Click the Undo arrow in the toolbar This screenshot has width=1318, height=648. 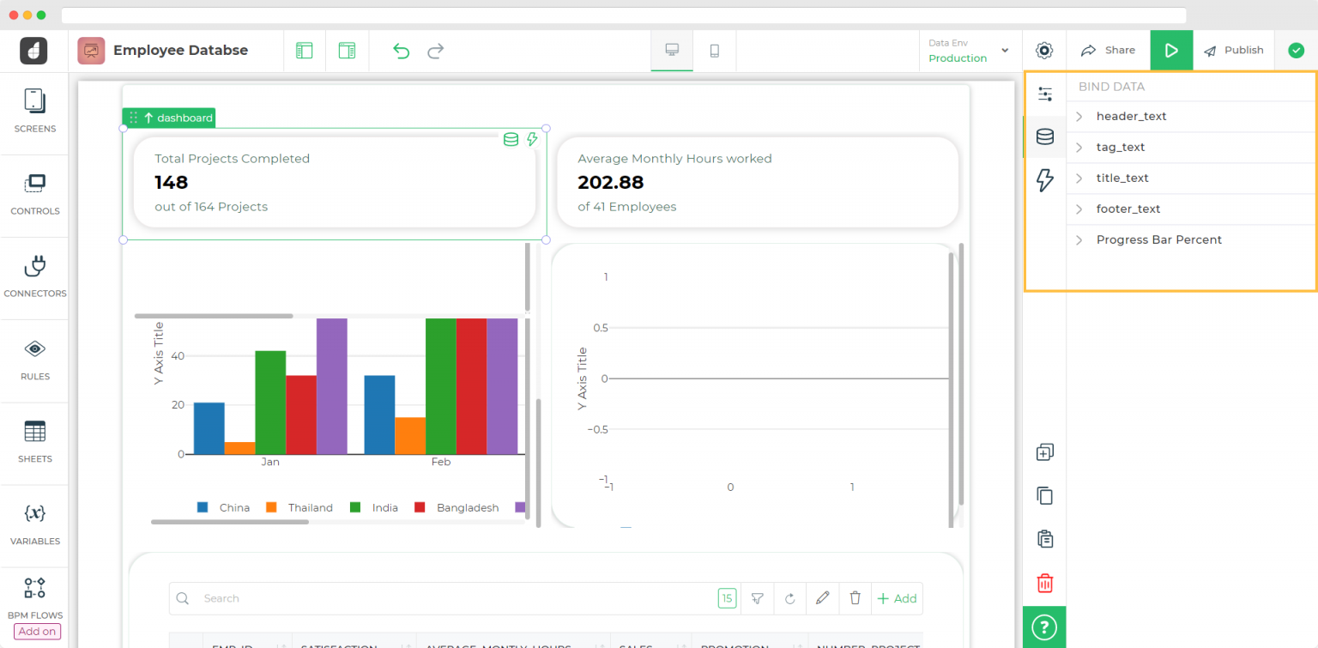click(400, 51)
